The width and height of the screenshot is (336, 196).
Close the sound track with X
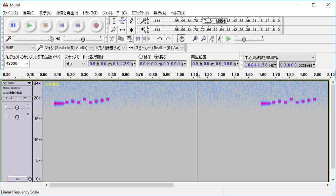click(x=4, y=83)
